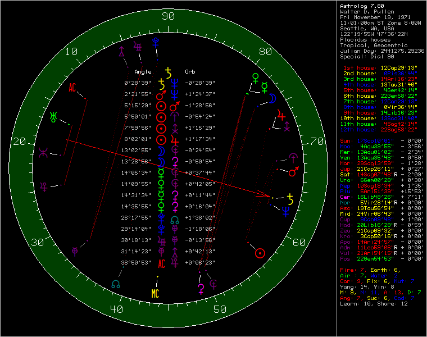The width and height of the screenshot is (427, 337).
Task: Select the red AC marker on the dial's left
Action: (72, 88)
